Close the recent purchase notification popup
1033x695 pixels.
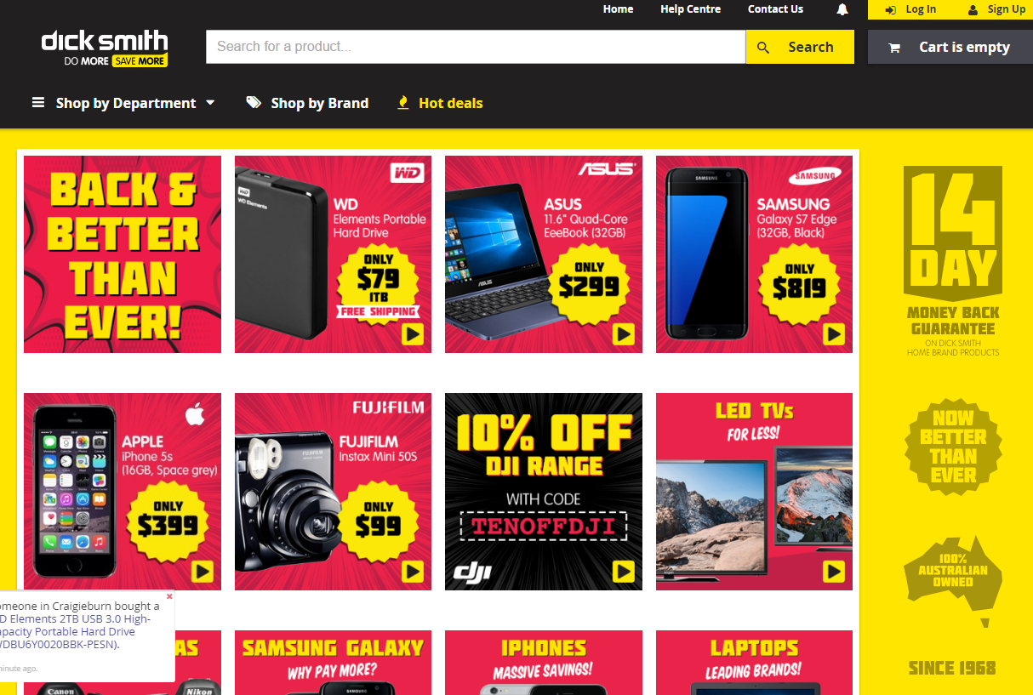click(169, 596)
